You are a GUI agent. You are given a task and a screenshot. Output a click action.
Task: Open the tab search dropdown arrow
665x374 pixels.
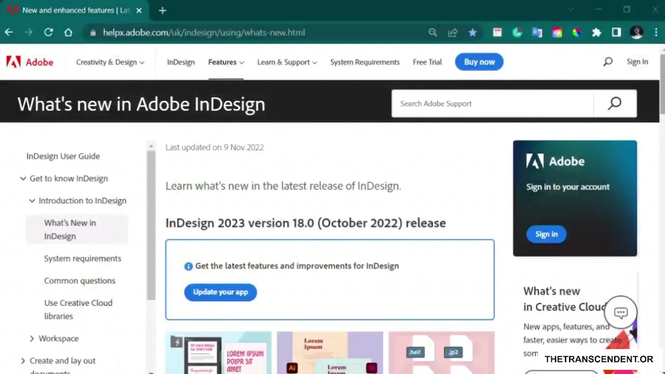[x=570, y=9]
